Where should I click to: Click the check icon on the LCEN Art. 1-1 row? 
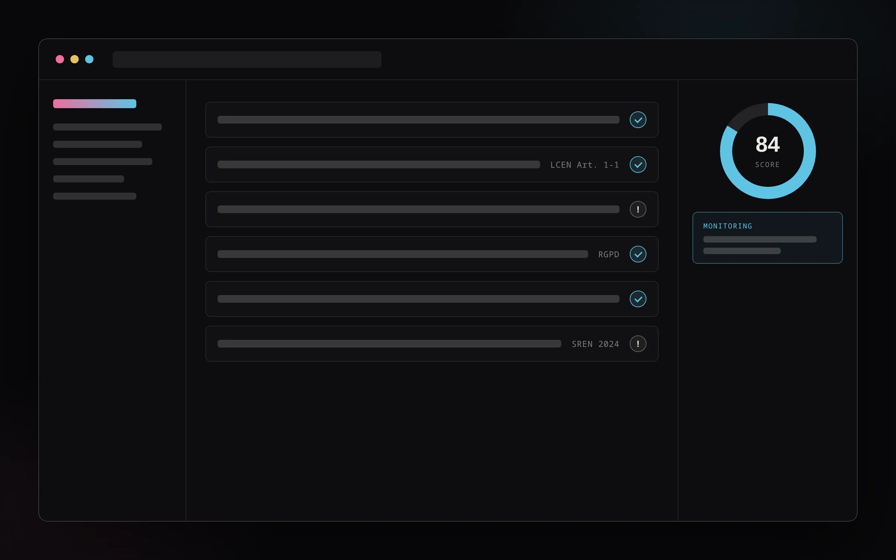coord(638,164)
